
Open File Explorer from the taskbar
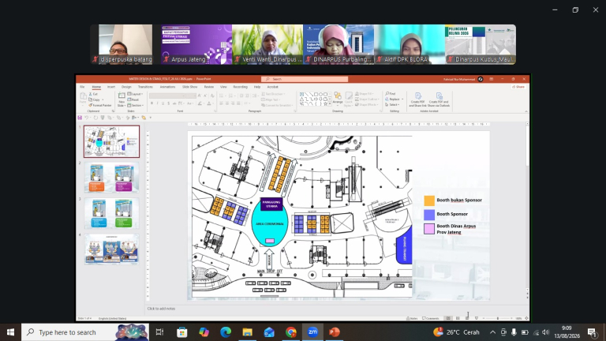[x=247, y=332]
